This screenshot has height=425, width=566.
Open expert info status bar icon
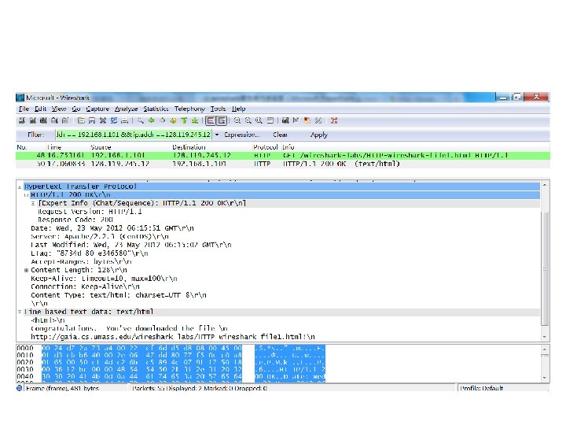pos(20,388)
